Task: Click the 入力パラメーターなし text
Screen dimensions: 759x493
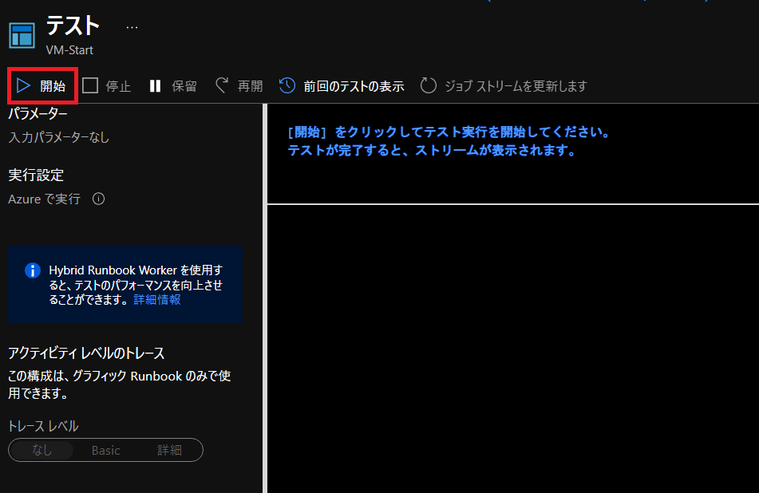Action: pyautogui.click(x=58, y=137)
